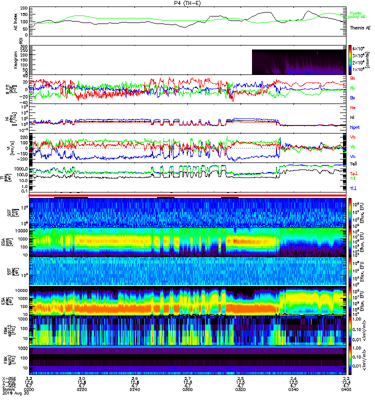Select the green Viy legend label
This screenshot has width=375, height=400.
click(x=352, y=147)
